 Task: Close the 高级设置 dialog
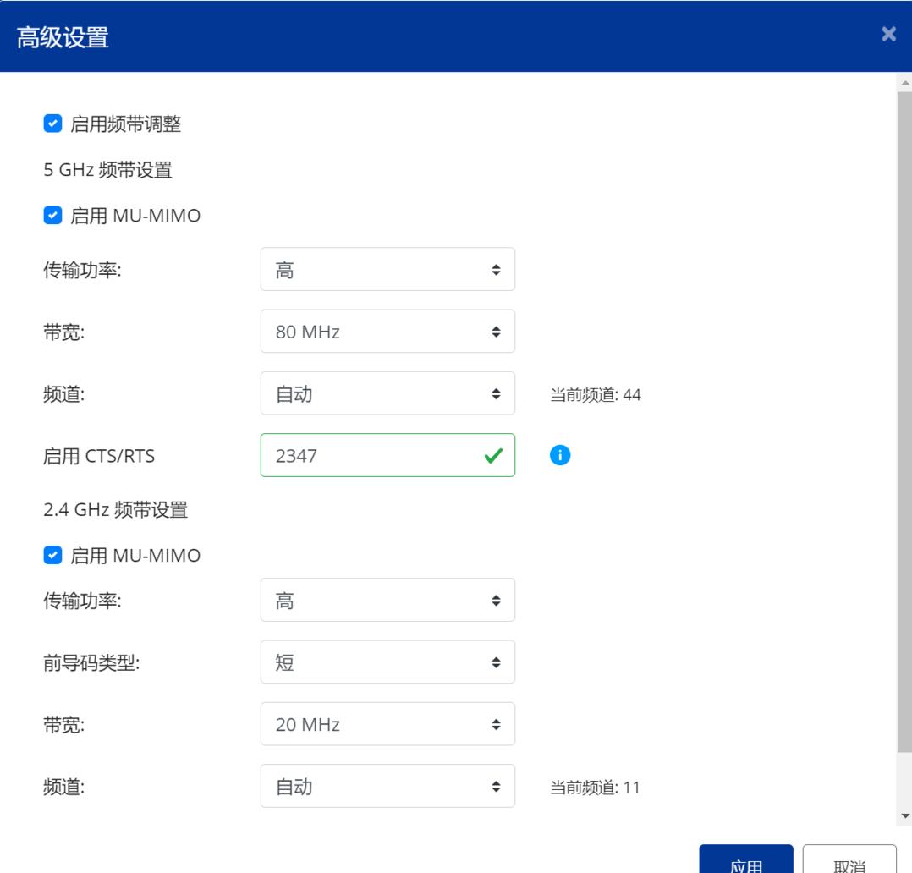coord(887,34)
